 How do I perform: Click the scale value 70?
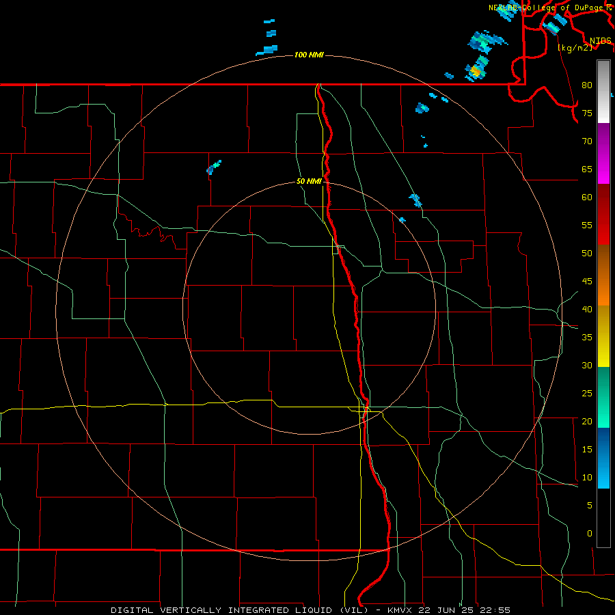(x=587, y=141)
